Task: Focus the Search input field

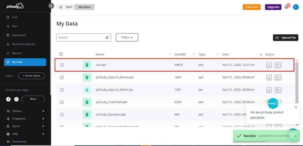Action: (83, 38)
